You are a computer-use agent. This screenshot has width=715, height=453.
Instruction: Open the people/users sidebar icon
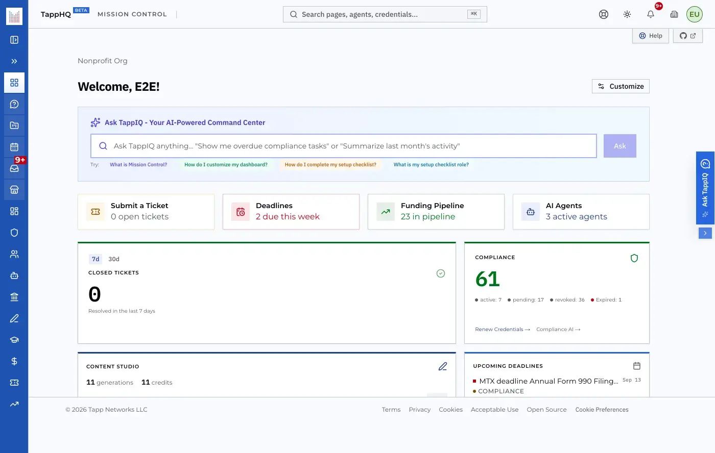point(14,254)
